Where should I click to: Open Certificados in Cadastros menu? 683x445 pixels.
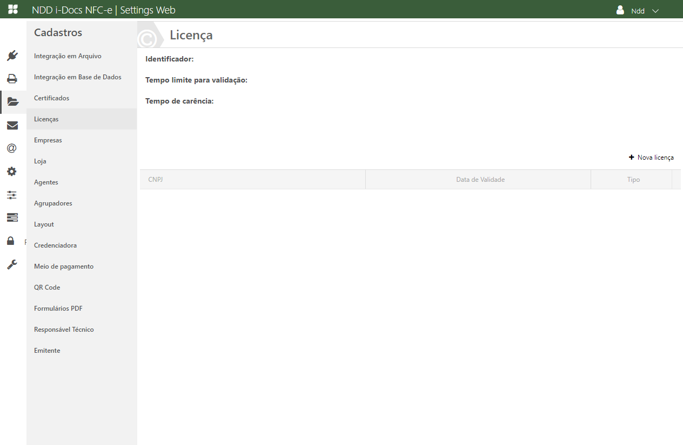[x=52, y=98]
